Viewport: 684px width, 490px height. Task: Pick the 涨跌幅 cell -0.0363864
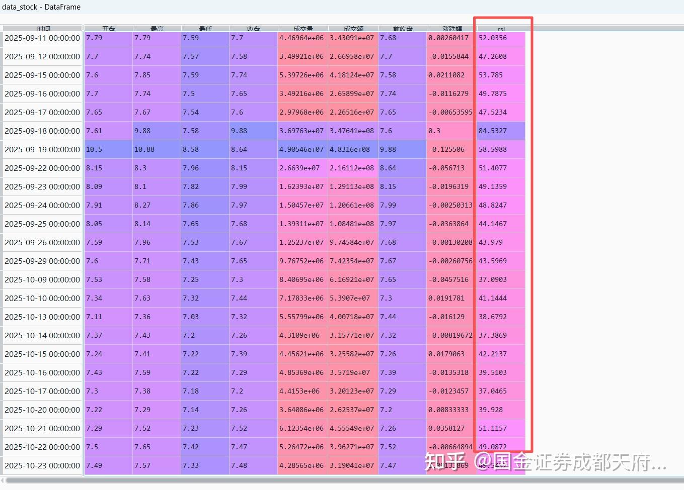coord(451,224)
